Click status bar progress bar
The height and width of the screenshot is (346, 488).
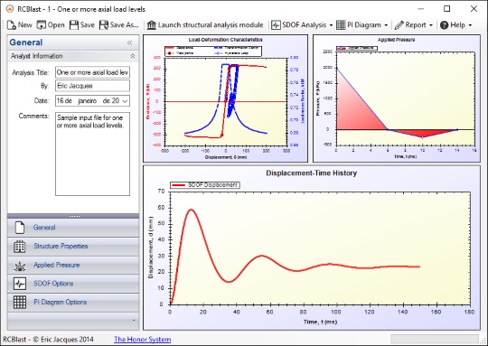(x=435, y=339)
